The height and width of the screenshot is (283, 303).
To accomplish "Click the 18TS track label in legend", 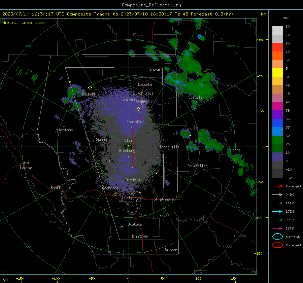I will [290, 228].
